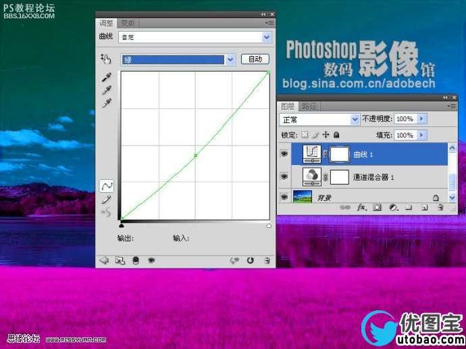466x349 pixels.
Task: Click the mask link icon on 通道混合器 1 layer
Action: (326, 177)
